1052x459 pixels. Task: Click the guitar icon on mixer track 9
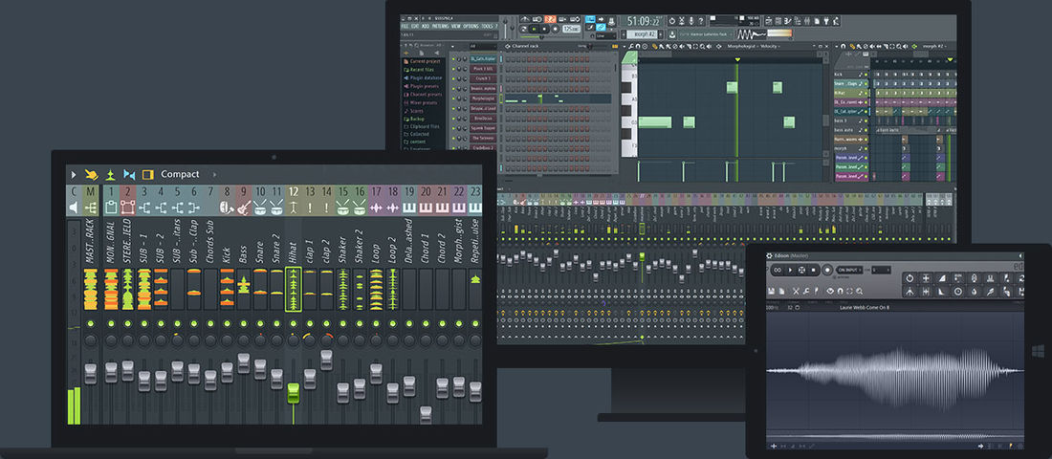pos(243,208)
